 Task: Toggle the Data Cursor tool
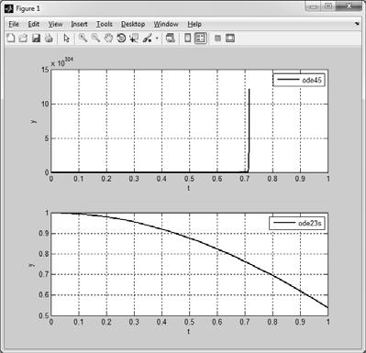coord(134,39)
